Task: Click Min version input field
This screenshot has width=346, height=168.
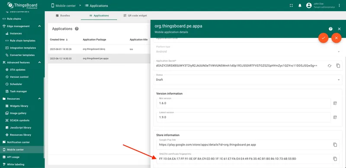Action: (243, 103)
